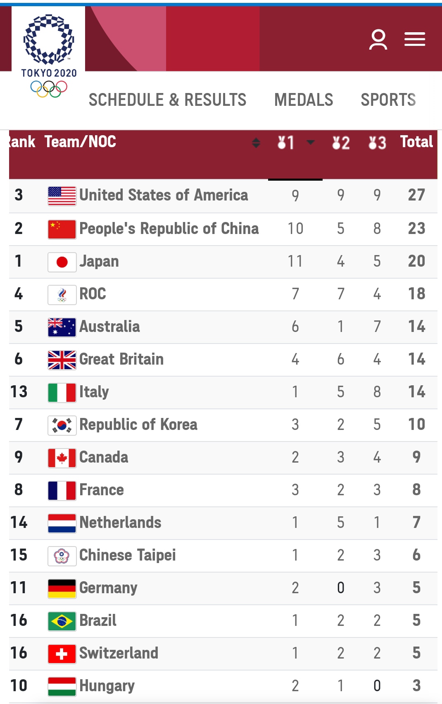Click the United States of America flag
The height and width of the screenshot is (704, 442).
coord(62,196)
